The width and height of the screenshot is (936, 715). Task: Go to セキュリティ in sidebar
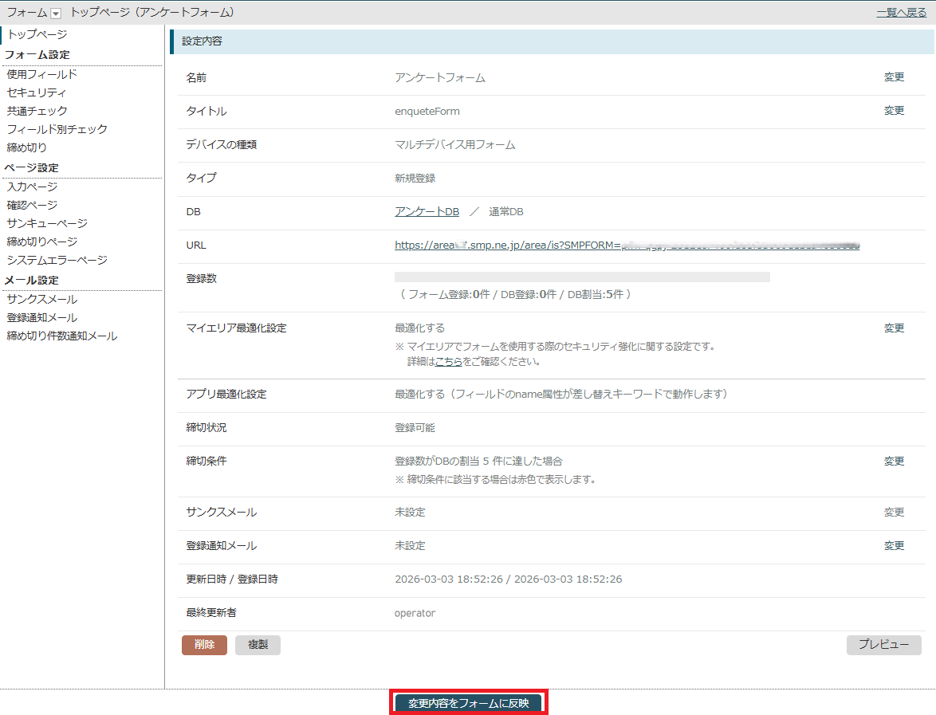click(37, 92)
